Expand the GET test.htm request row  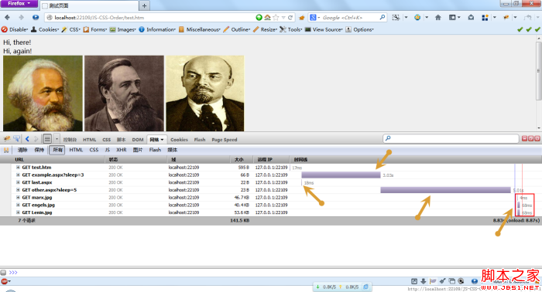[18, 167]
